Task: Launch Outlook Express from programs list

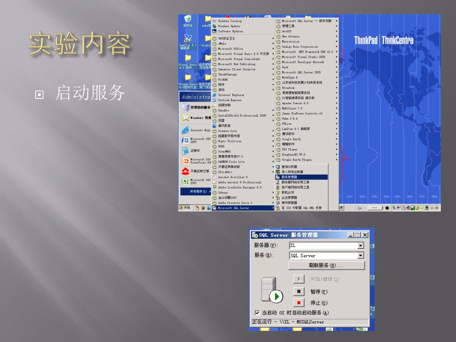Action: [x=243, y=100]
